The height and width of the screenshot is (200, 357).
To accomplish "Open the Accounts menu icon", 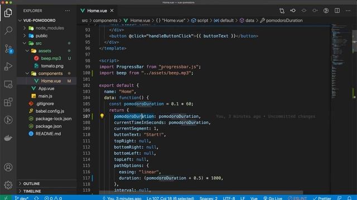I will 8,167.
